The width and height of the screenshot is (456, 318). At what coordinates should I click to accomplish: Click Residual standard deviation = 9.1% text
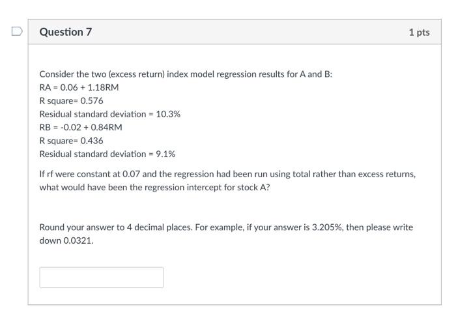pos(107,154)
